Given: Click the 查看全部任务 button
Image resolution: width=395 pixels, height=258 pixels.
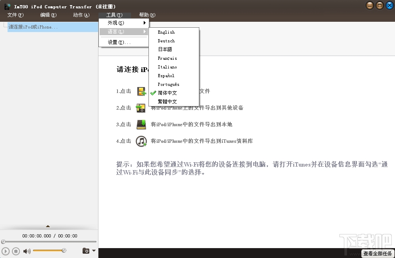Looking at the screenshot, I should click(378, 254).
